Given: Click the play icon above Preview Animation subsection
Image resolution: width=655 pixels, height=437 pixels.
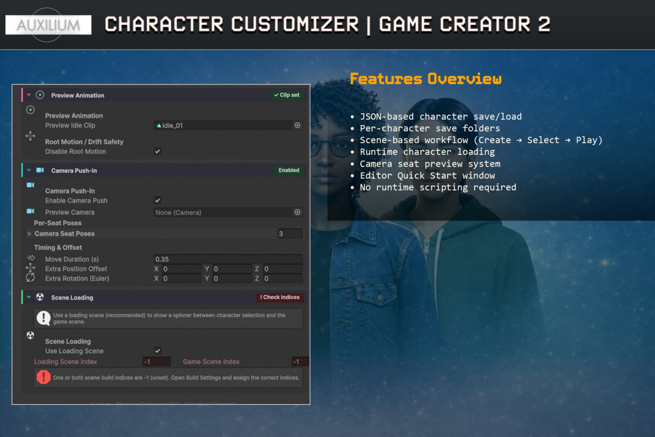Looking at the screenshot, I should click(x=31, y=110).
